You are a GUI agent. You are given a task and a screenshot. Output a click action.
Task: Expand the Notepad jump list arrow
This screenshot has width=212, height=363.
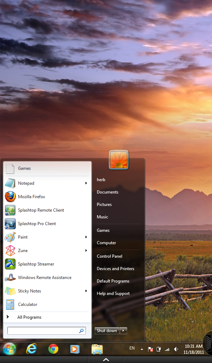point(86,183)
